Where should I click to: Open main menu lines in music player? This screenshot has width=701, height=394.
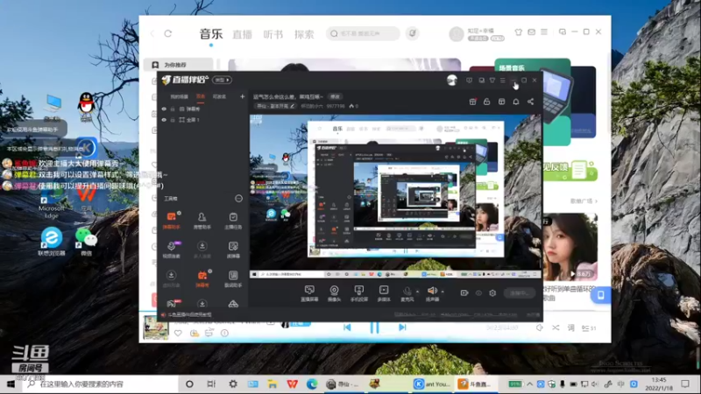[544, 32]
